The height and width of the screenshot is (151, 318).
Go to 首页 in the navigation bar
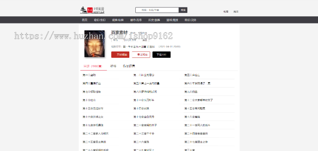84,20
